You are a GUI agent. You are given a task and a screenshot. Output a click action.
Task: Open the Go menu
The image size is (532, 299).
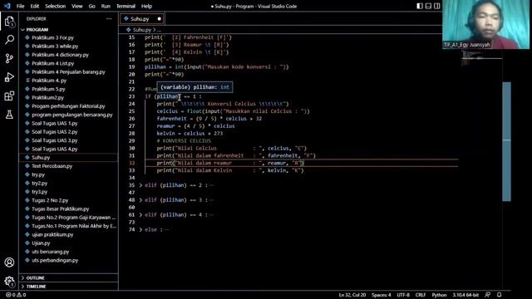[92, 6]
